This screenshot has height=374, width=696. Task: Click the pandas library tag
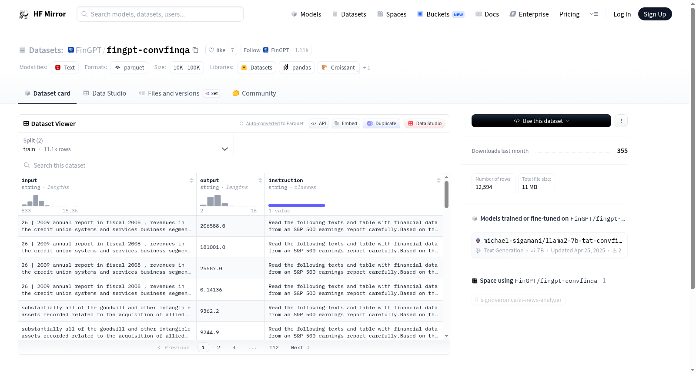(x=297, y=67)
